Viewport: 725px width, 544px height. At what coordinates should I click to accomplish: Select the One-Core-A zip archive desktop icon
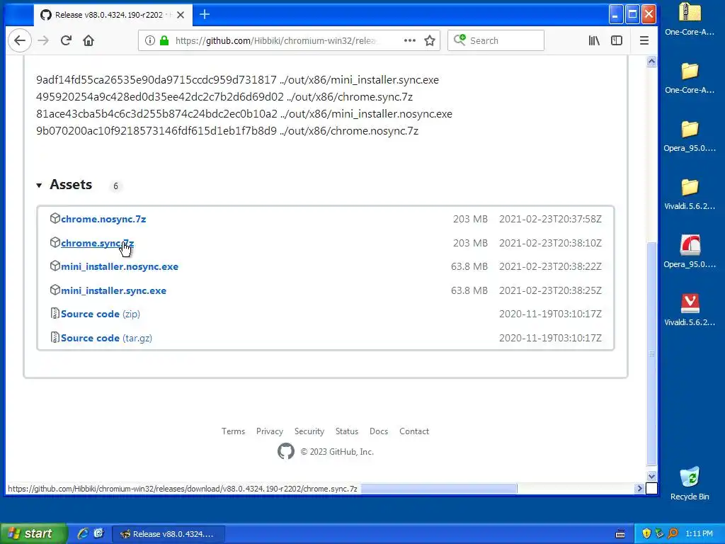pos(690,19)
